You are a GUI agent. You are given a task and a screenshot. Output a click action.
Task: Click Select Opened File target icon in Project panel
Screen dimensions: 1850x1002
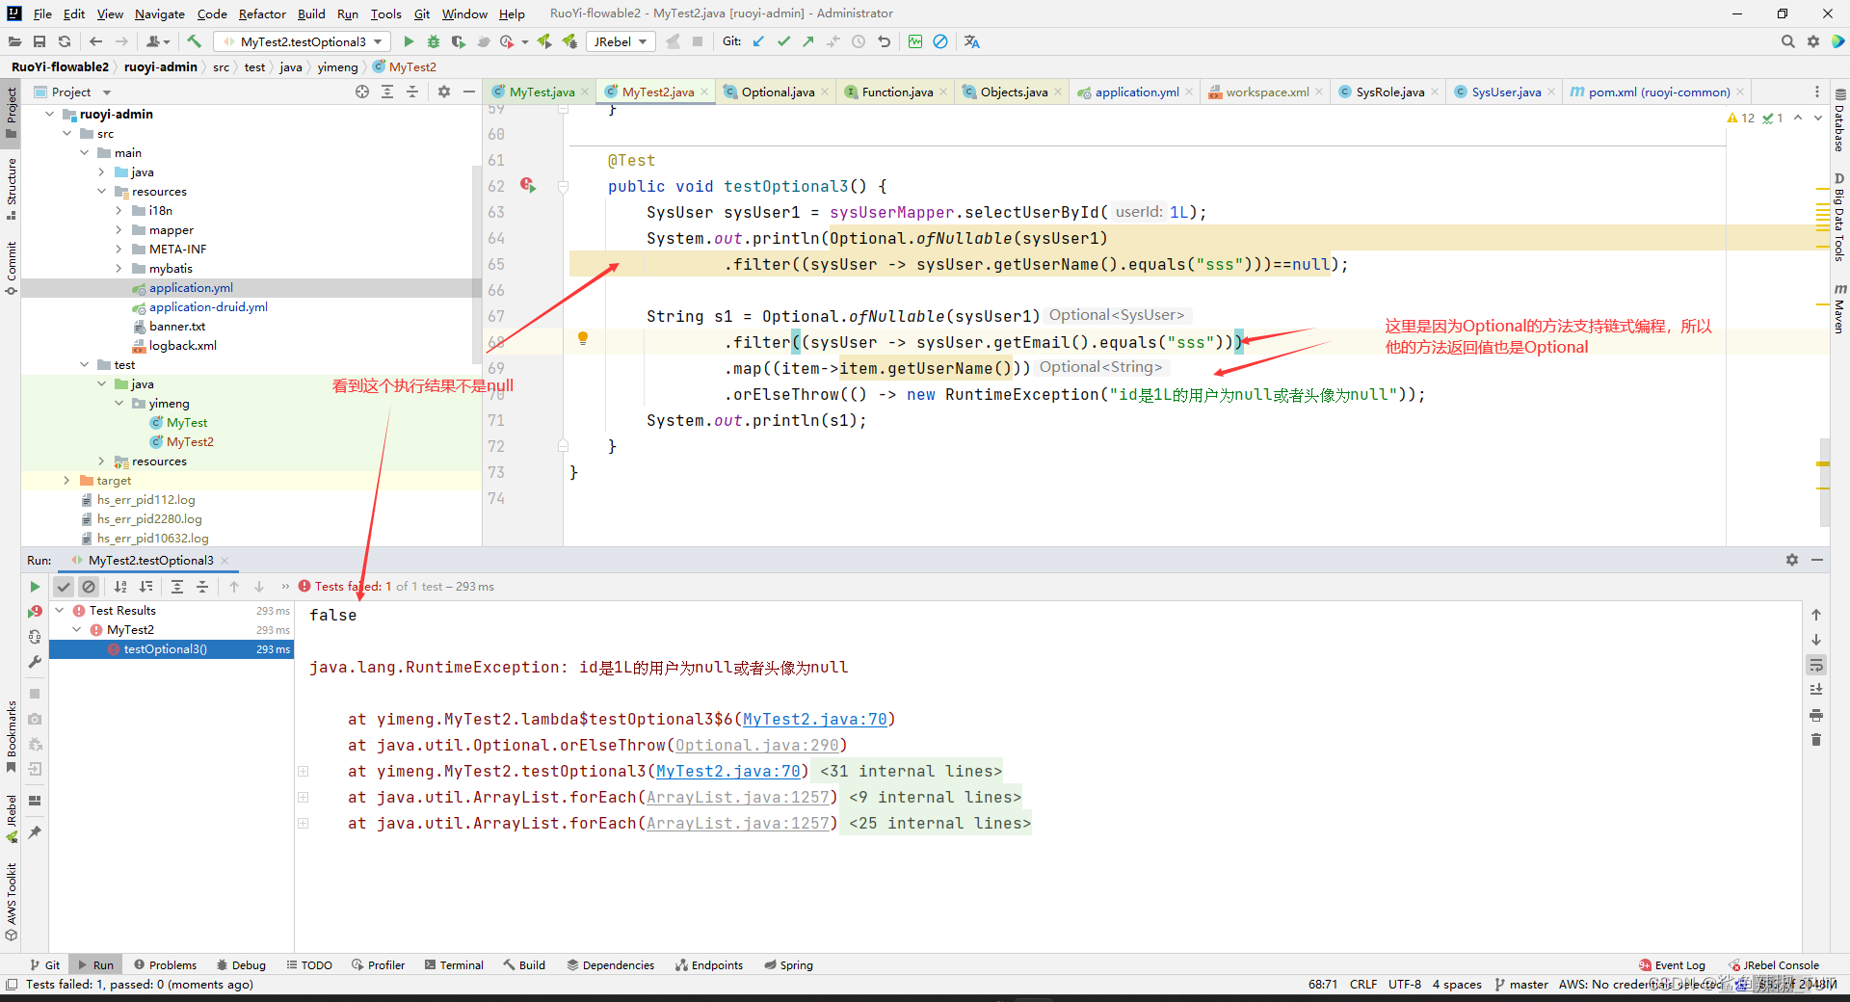362,92
